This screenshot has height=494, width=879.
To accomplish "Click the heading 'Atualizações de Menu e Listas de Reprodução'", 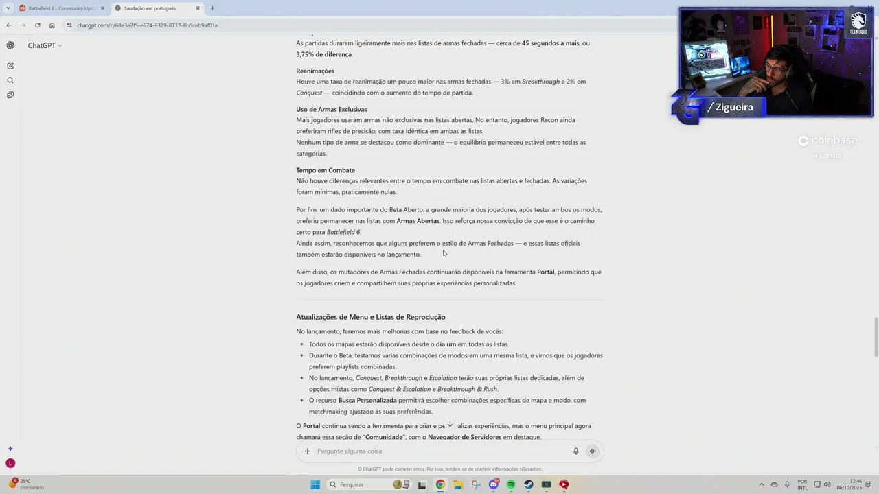I will (x=371, y=317).
